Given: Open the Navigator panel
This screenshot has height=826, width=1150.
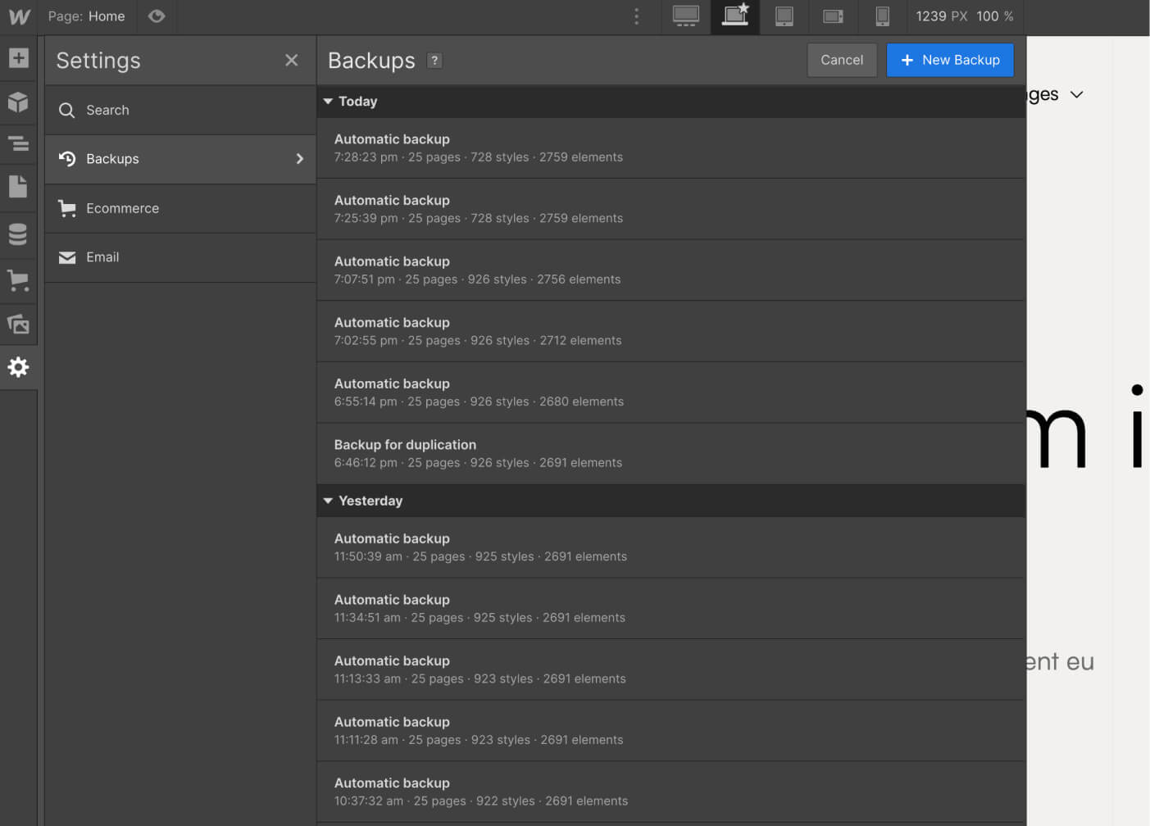Looking at the screenshot, I should click(18, 143).
